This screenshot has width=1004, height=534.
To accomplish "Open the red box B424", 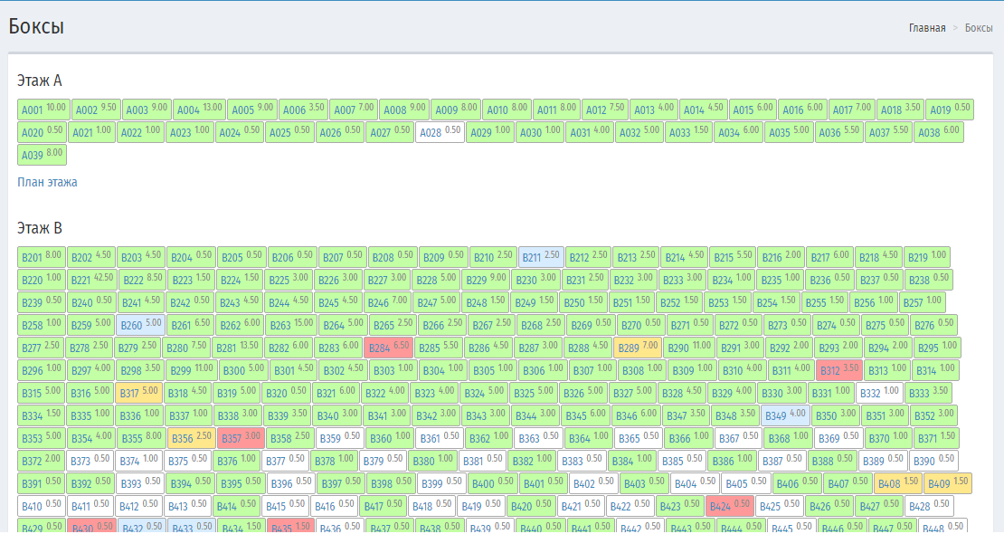I will (x=731, y=506).
